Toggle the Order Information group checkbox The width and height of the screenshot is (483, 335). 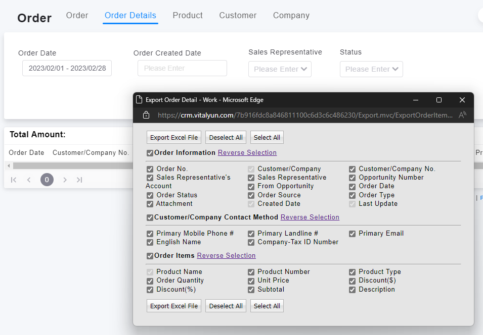point(150,153)
